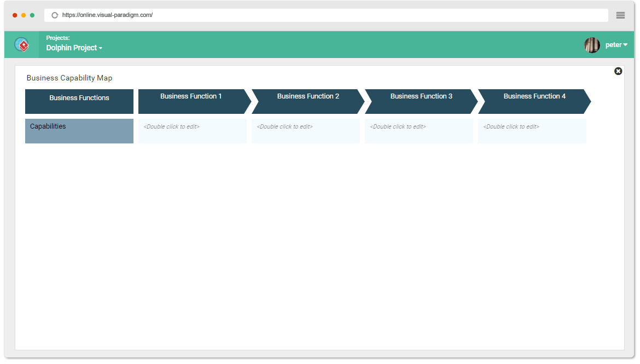The height and width of the screenshot is (364, 640).
Task: Open the peter account dropdown
Action: [616, 45]
